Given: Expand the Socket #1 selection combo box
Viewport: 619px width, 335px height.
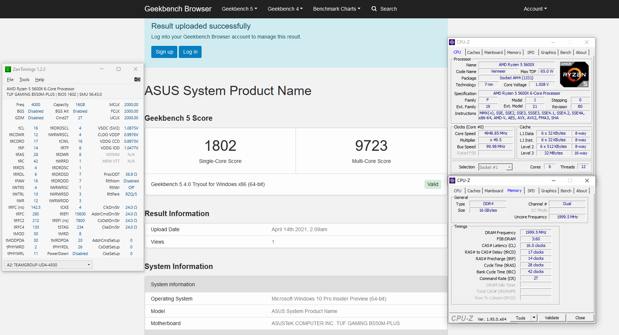Looking at the screenshot, I should tap(509, 167).
